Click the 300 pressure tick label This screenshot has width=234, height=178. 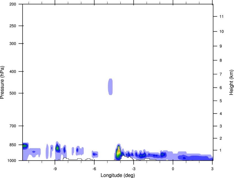click(x=13, y=44)
